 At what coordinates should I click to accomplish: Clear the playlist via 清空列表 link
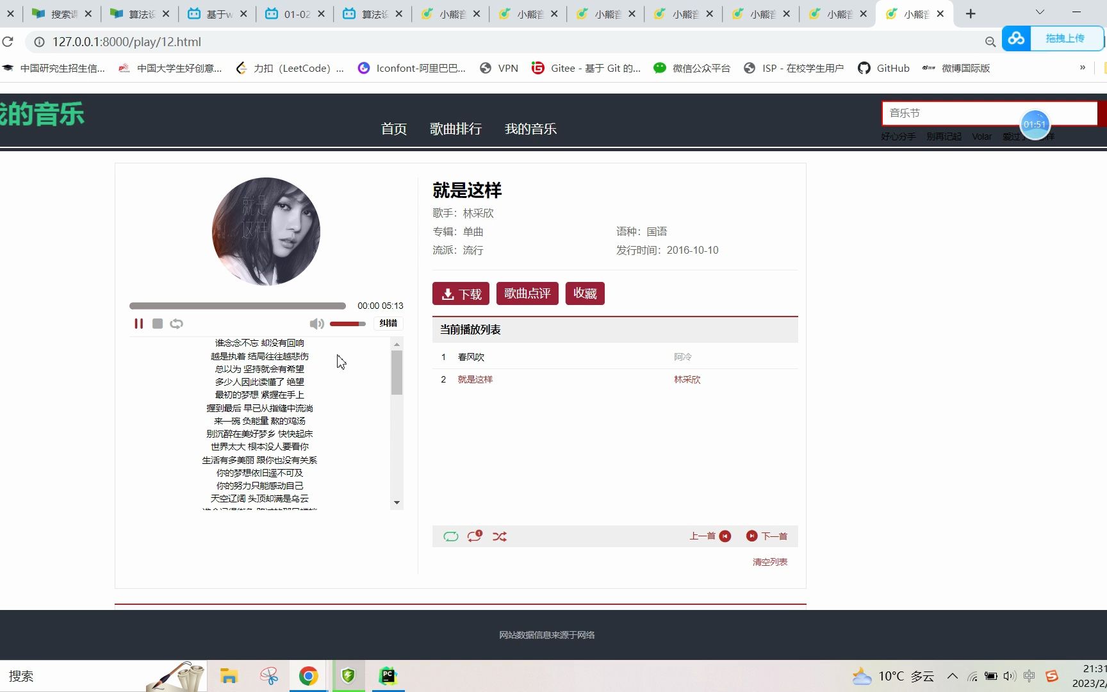[x=769, y=562]
